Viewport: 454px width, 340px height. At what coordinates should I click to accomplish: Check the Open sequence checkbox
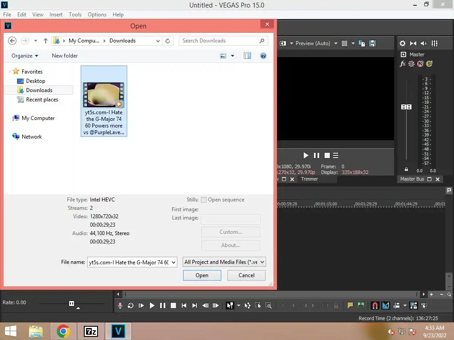click(x=204, y=200)
